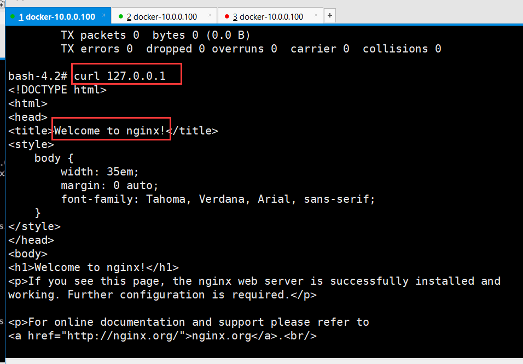Click the red disconnected dot on tab 3
523x364 pixels.
click(x=226, y=16)
